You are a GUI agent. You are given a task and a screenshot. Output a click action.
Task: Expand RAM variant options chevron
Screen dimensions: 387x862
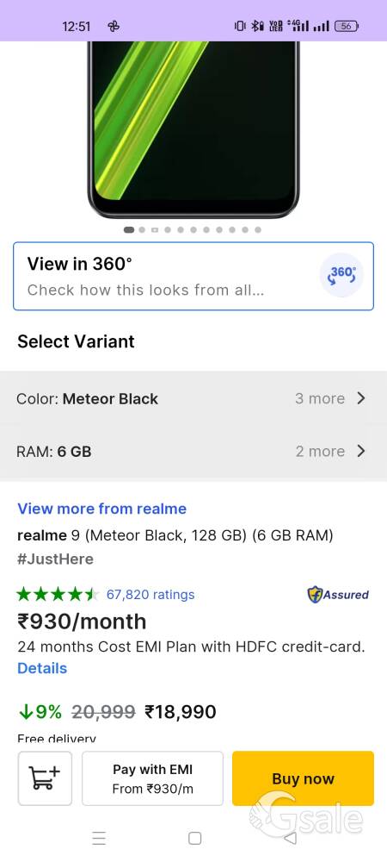click(x=360, y=452)
